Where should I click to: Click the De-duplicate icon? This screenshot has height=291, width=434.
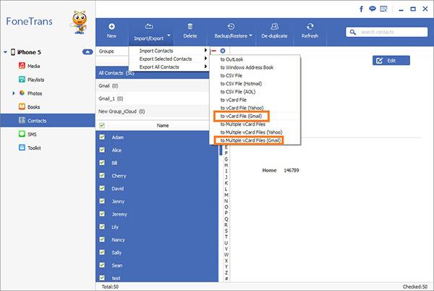tap(274, 26)
